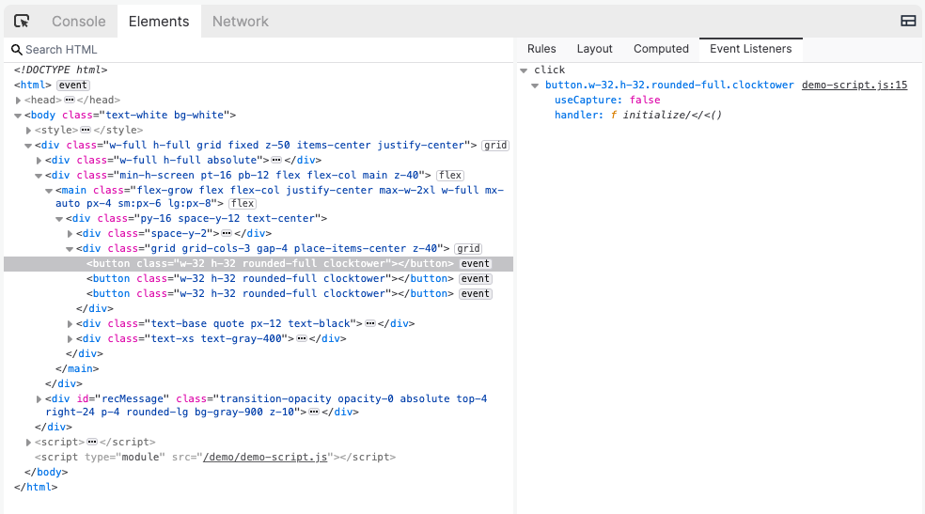
Task: Expand the recMessage div
Action: (x=39, y=399)
